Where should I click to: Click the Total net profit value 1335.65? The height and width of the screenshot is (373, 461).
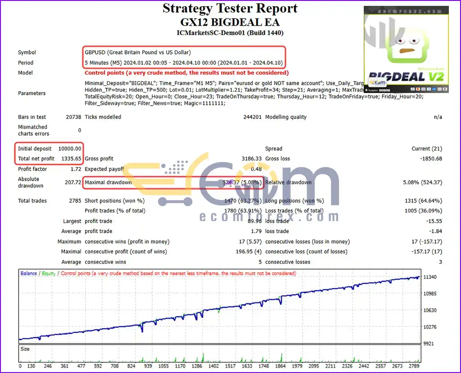71,159
